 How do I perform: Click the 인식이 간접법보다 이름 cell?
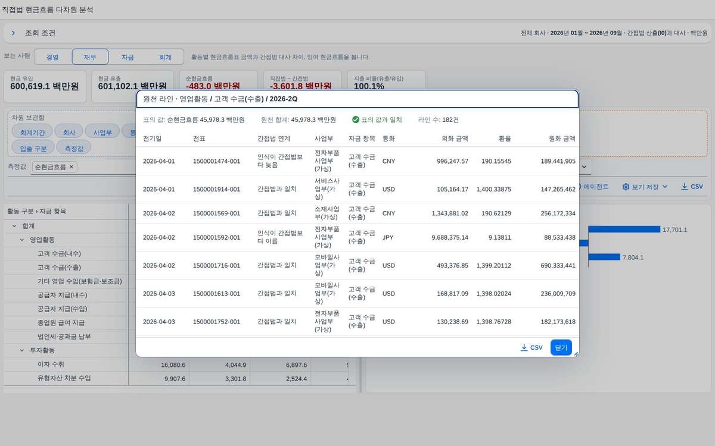click(281, 237)
